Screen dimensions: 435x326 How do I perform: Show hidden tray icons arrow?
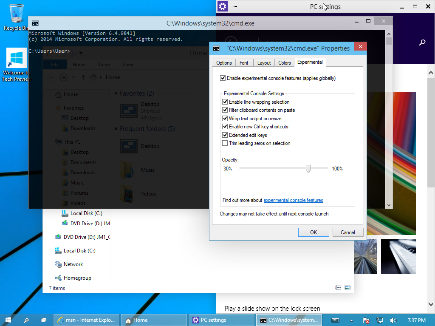[351, 320]
